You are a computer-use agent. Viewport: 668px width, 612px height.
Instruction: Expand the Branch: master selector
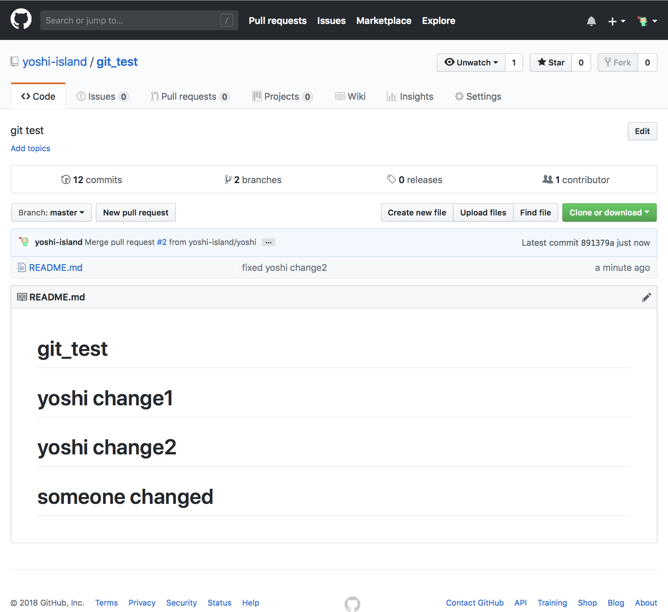coord(51,213)
